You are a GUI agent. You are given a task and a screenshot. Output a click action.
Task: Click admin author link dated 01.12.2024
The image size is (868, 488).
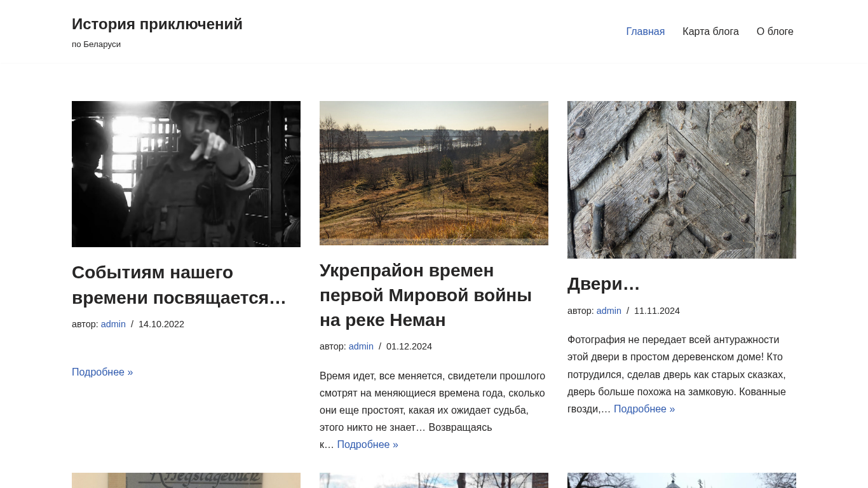361,346
